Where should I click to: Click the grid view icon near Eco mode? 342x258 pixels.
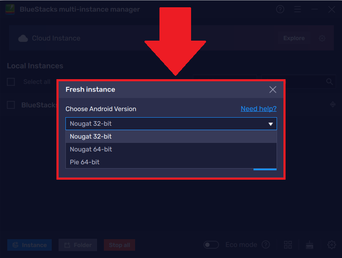point(288,245)
